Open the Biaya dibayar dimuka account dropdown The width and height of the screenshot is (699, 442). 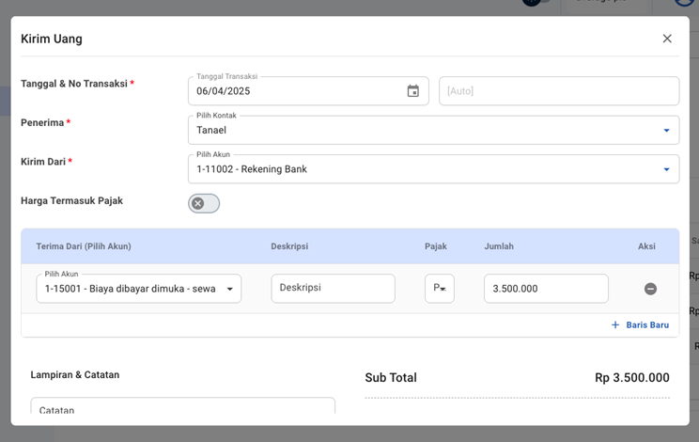pos(138,289)
